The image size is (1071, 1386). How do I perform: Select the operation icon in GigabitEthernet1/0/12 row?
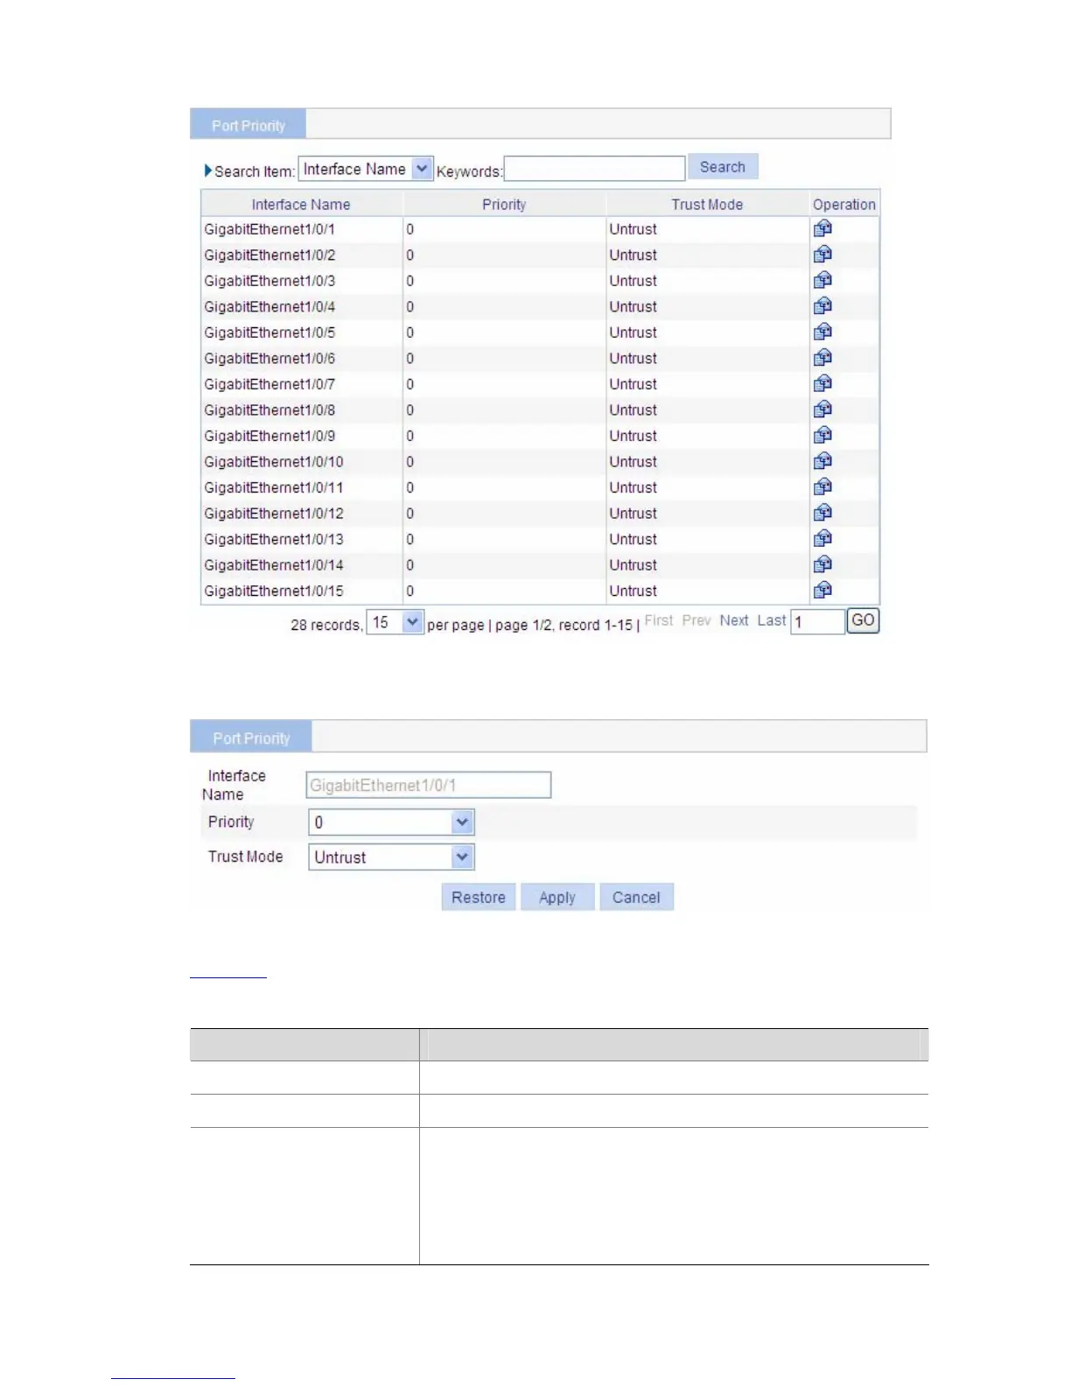822,513
